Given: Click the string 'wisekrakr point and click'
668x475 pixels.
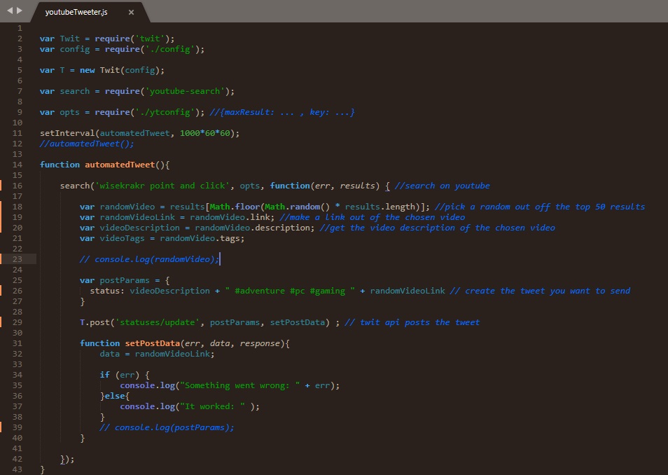Looking at the screenshot, I should click(x=162, y=186).
